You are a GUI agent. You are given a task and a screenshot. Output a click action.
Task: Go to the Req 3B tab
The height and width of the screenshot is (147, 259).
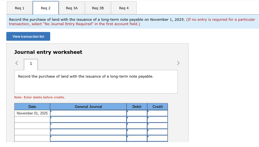pyautogui.click(x=98, y=8)
